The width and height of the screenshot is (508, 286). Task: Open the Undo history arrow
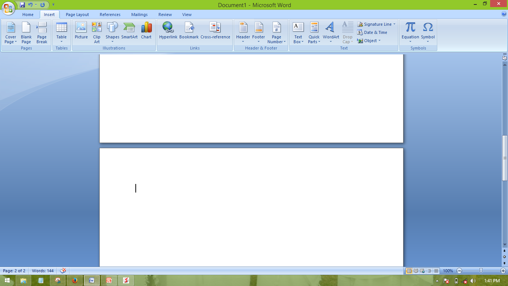(x=36, y=5)
